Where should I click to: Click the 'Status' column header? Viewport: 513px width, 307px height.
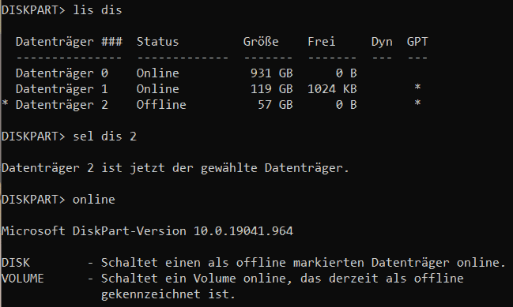pyautogui.click(x=158, y=42)
